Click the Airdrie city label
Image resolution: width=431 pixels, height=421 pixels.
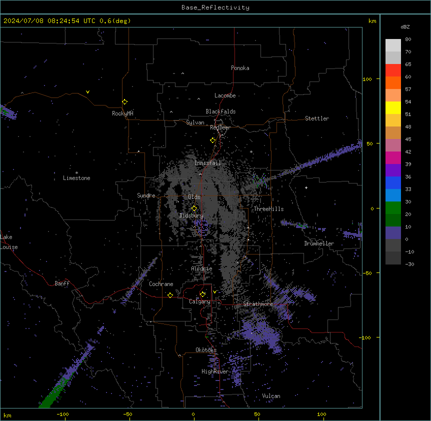pos(201,268)
